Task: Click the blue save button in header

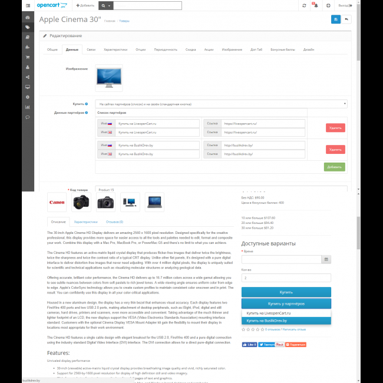Action: [335, 19]
